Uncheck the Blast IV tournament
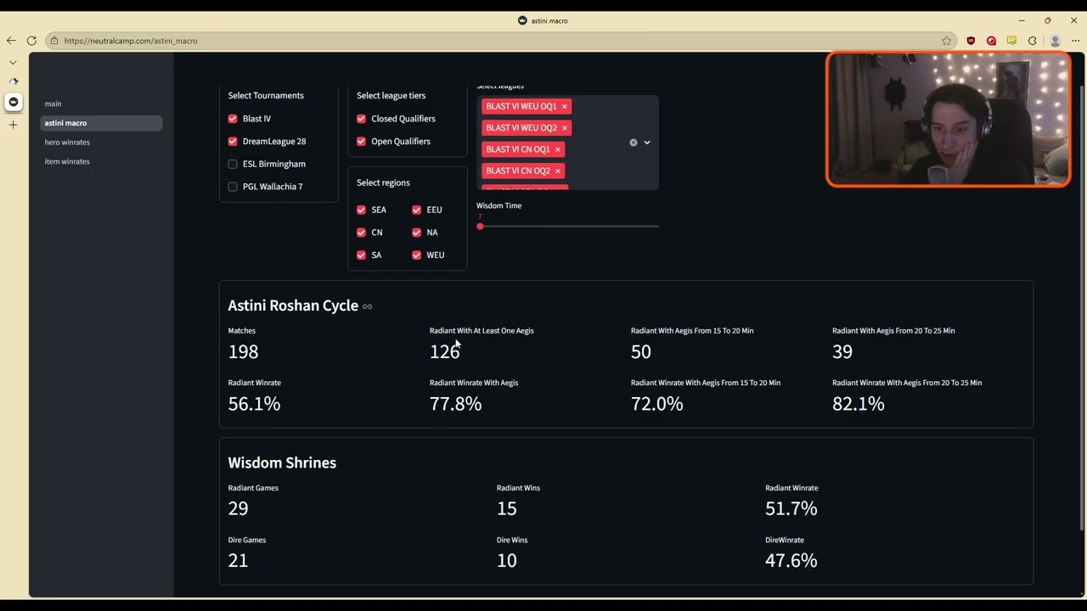This screenshot has height=611, width=1087. (233, 119)
